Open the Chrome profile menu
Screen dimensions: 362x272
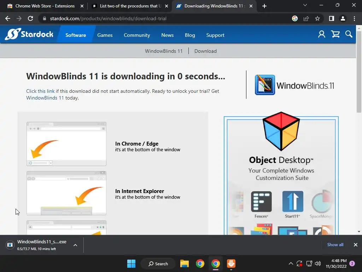[343, 18]
